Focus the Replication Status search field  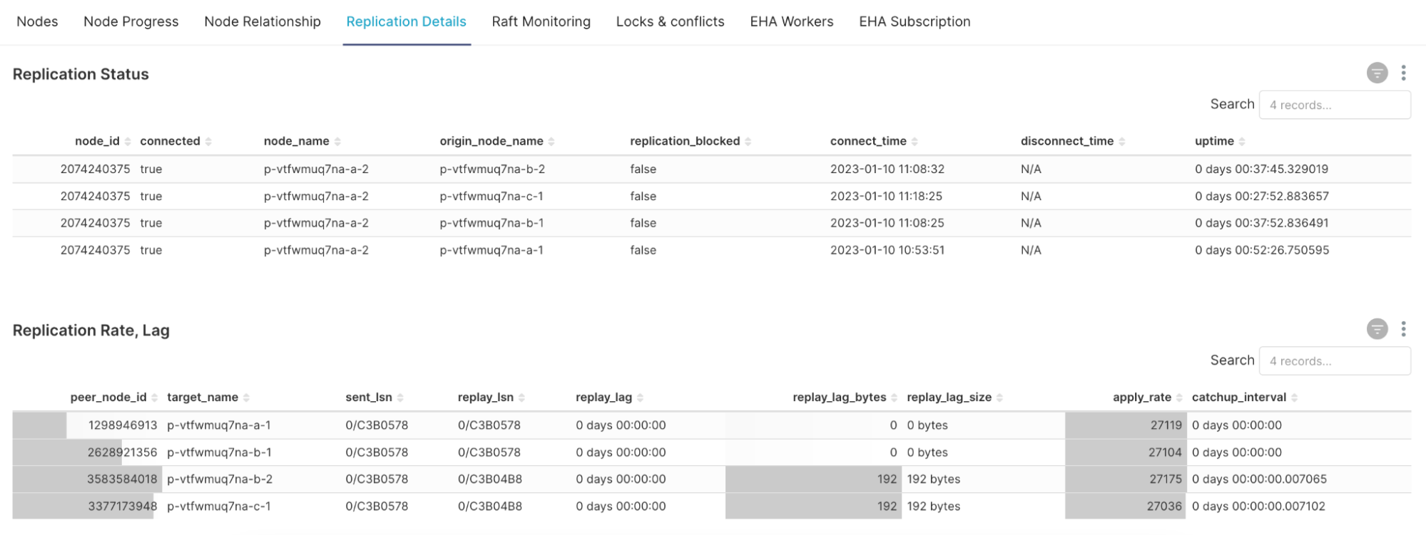(x=1334, y=105)
